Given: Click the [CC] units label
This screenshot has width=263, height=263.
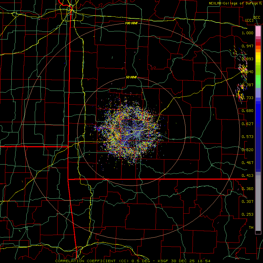Looking at the screenshot, I should click(249, 20).
